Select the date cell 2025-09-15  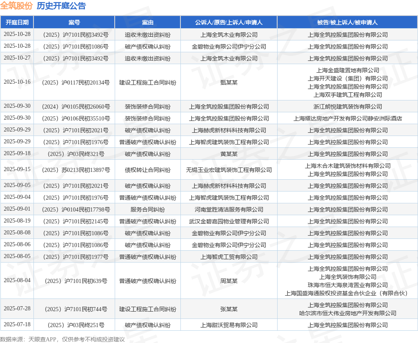[17, 169]
